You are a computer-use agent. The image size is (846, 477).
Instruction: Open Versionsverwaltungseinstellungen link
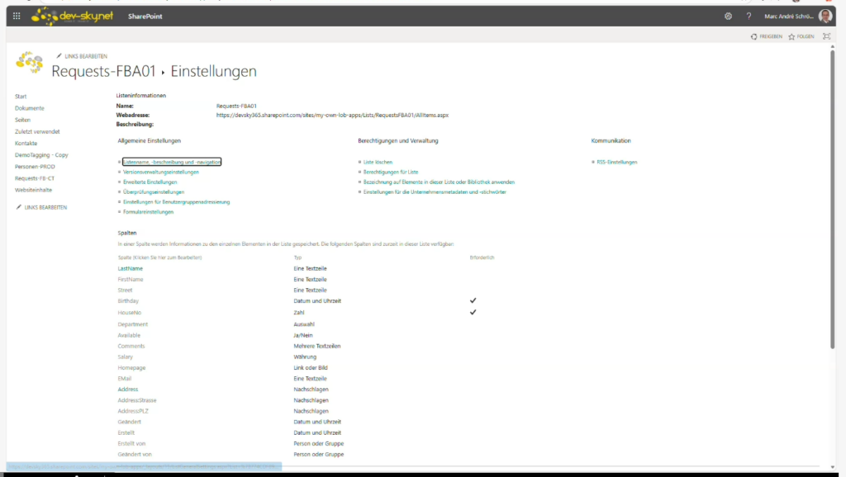(x=161, y=172)
